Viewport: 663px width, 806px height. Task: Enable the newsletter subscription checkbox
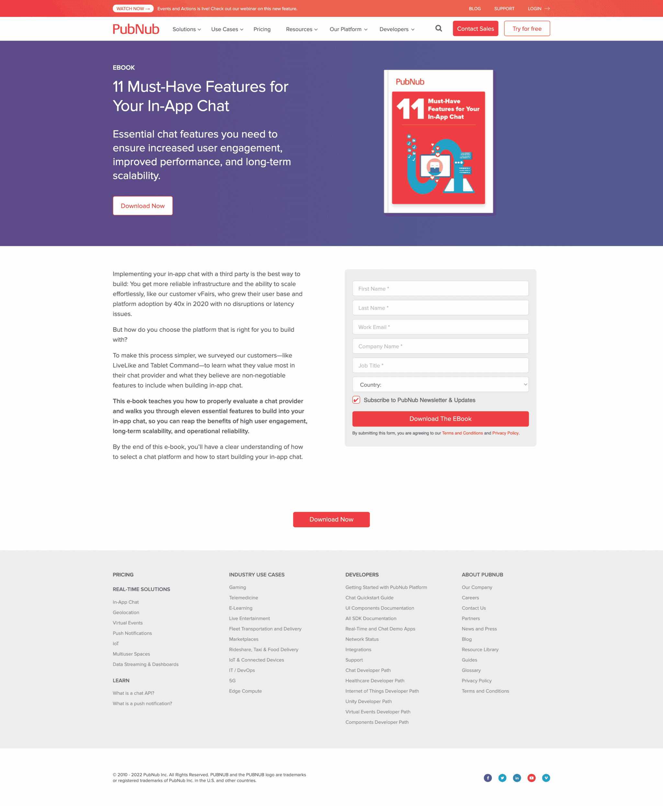pyautogui.click(x=356, y=400)
